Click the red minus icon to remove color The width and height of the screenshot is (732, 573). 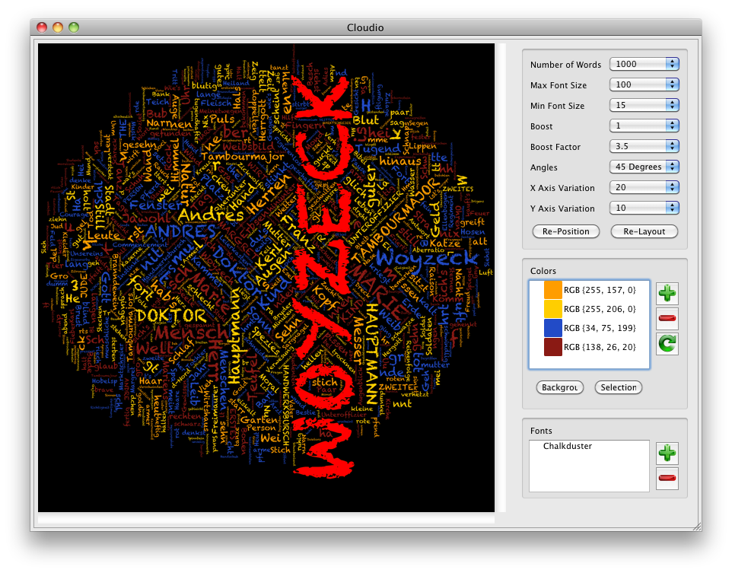coord(667,317)
